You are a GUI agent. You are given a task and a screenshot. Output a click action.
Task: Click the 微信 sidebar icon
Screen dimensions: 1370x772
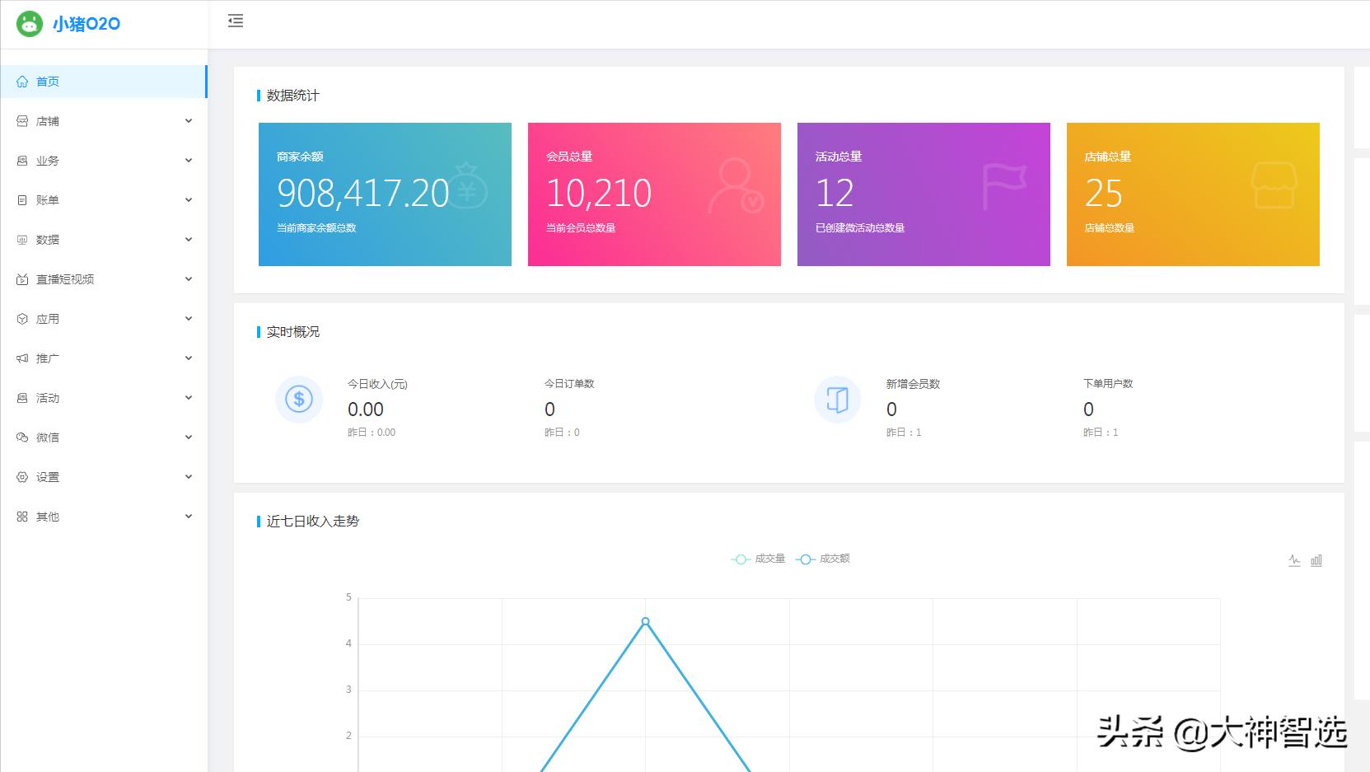[22, 437]
